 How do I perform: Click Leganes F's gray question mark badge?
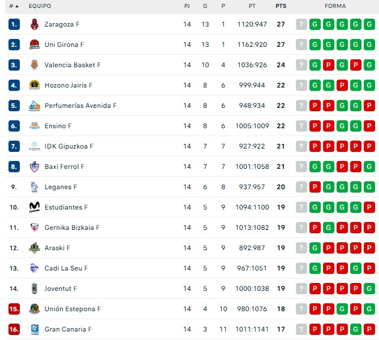302,187
